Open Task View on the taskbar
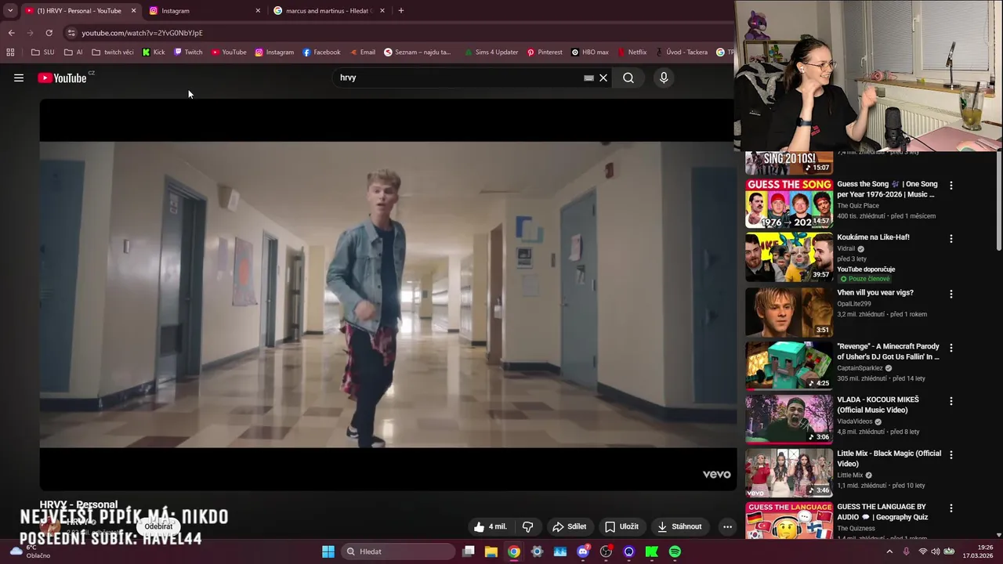 469,551
